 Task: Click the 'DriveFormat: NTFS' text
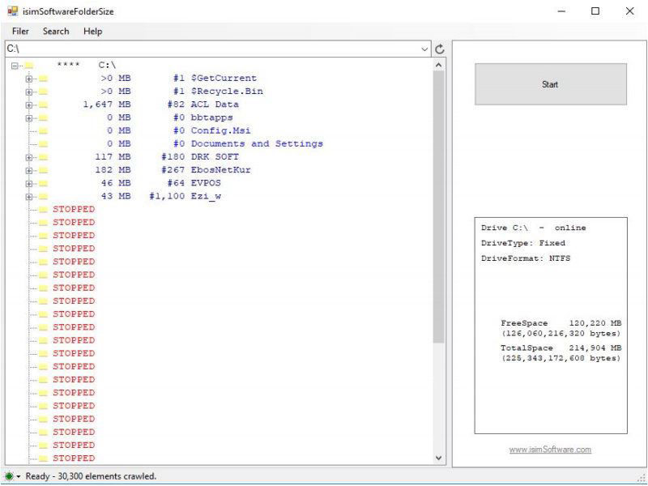(x=525, y=258)
